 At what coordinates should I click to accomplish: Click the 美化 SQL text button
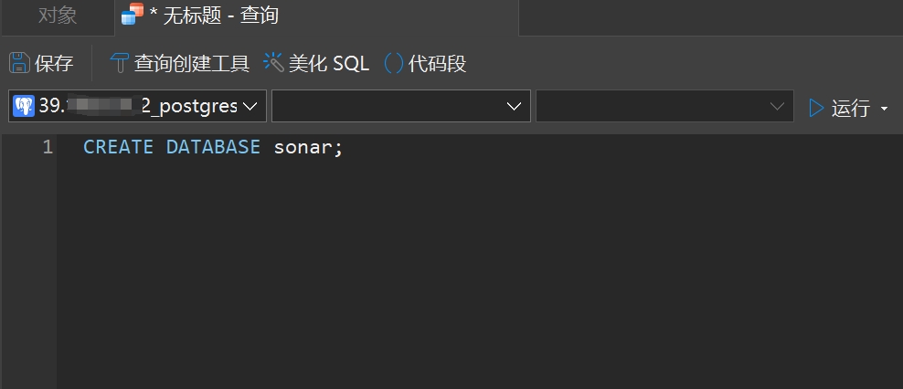coord(329,63)
